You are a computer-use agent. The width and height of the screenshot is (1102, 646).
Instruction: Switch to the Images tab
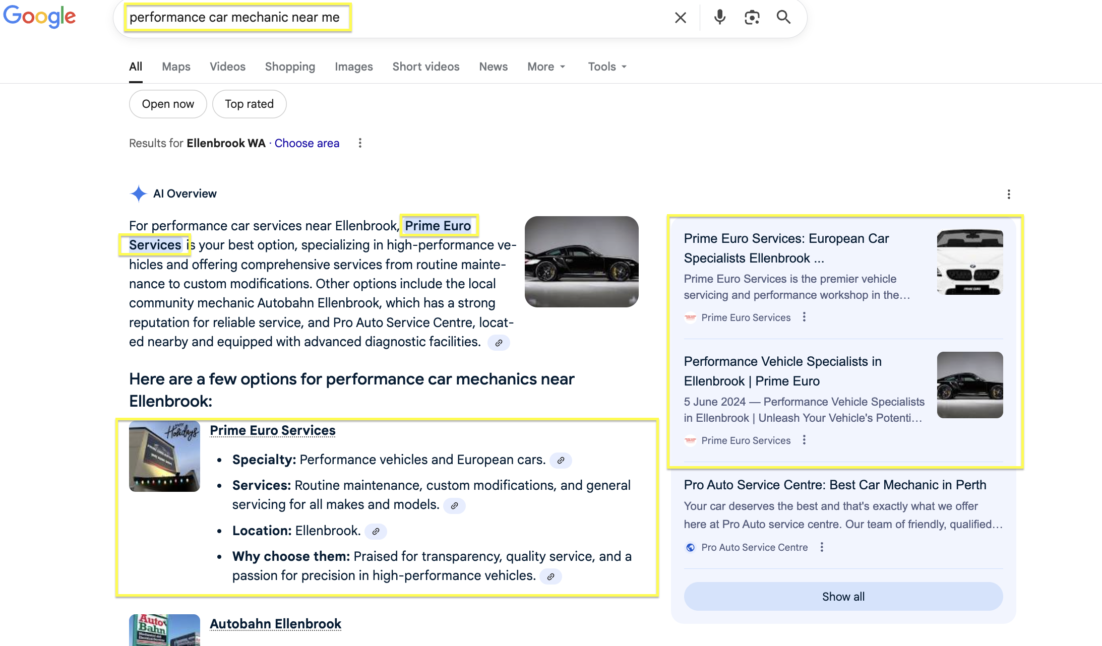point(353,67)
